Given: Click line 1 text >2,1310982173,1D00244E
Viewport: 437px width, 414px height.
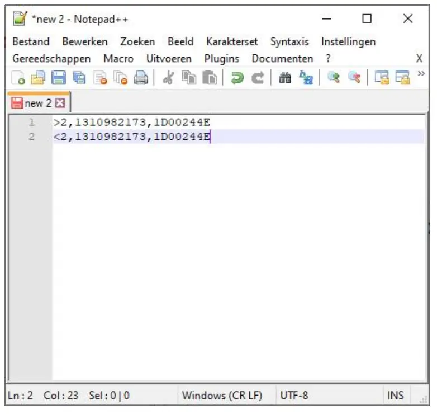Looking at the screenshot, I should tap(131, 122).
